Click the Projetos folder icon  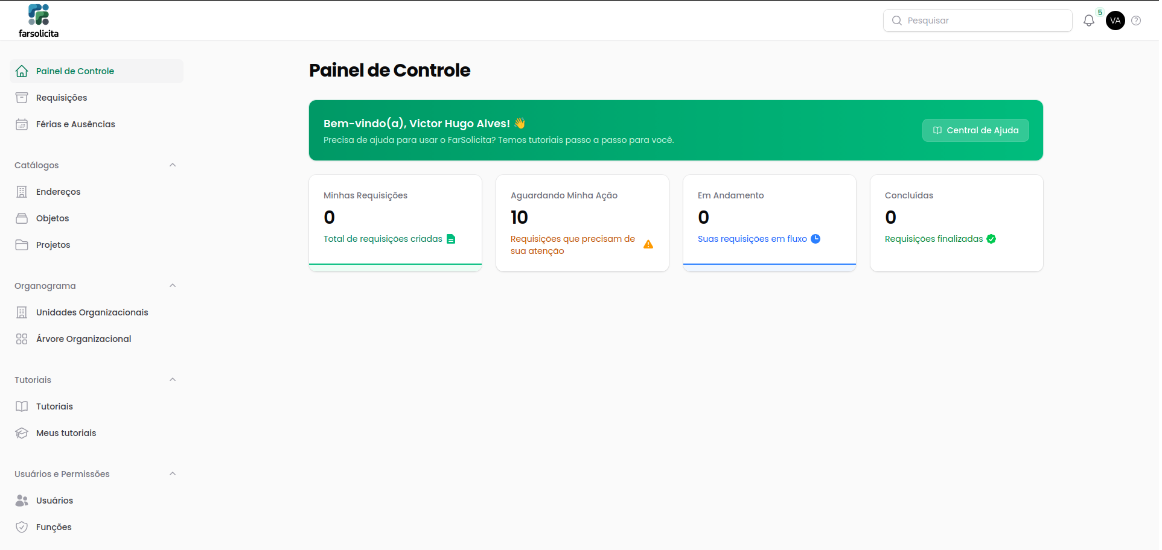point(22,245)
